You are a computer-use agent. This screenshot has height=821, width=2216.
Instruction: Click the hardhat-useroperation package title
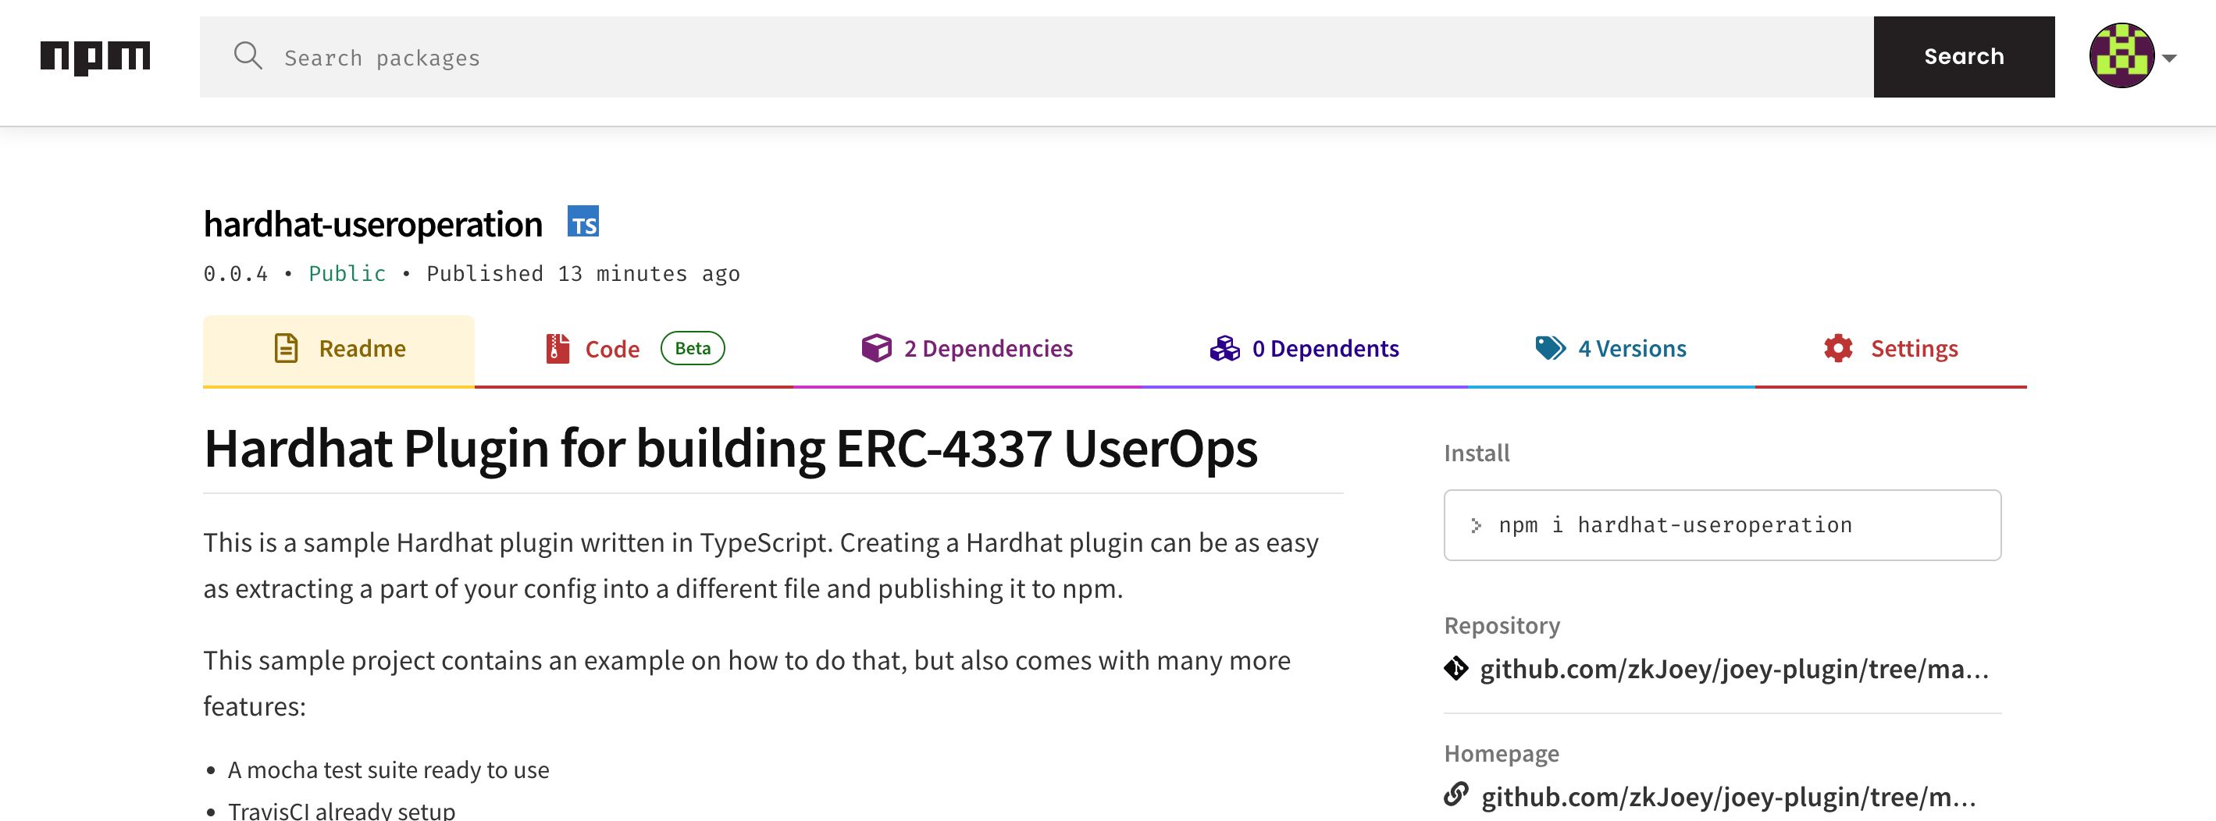point(372,225)
